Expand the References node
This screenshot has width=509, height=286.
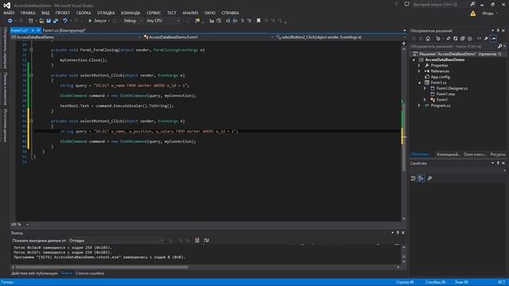coord(419,71)
